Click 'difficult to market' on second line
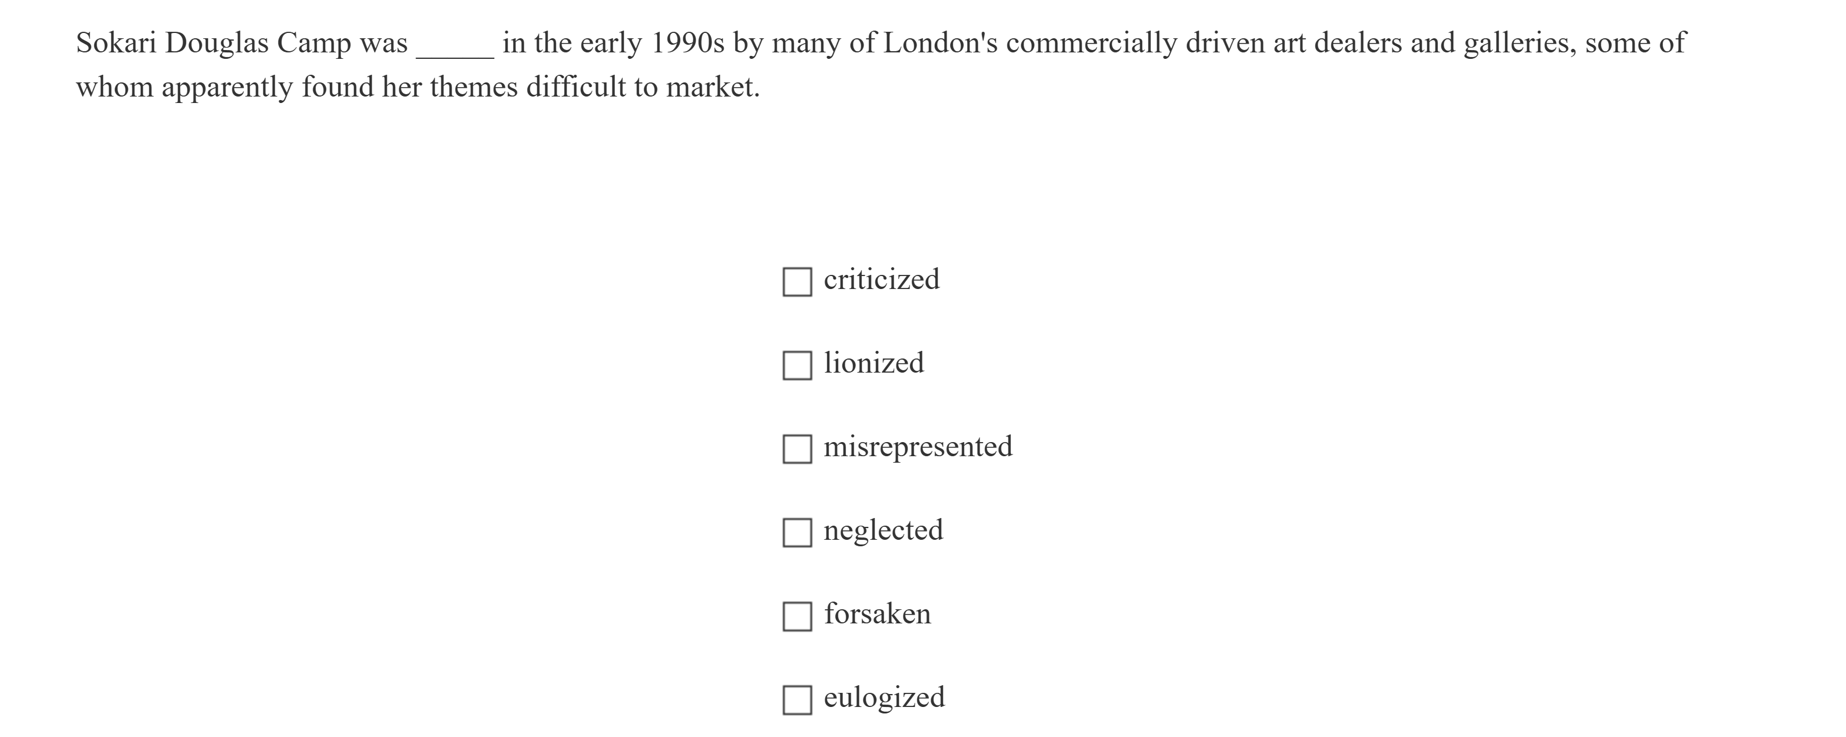The height and width of the screenshot is (737, 1846). [x=641, y=88]
